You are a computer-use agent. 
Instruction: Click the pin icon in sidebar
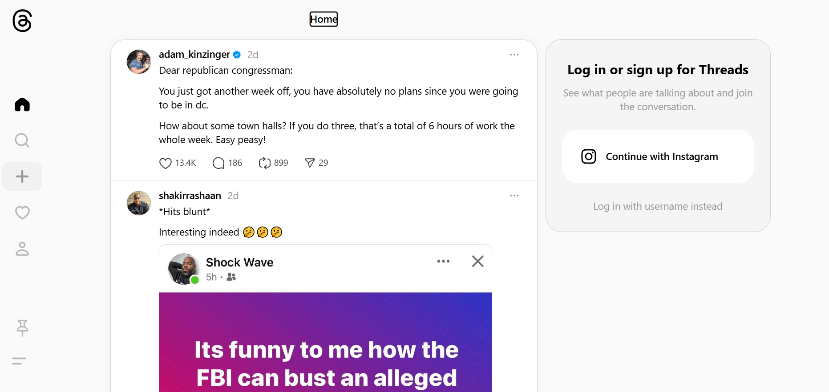click(22, 328)
